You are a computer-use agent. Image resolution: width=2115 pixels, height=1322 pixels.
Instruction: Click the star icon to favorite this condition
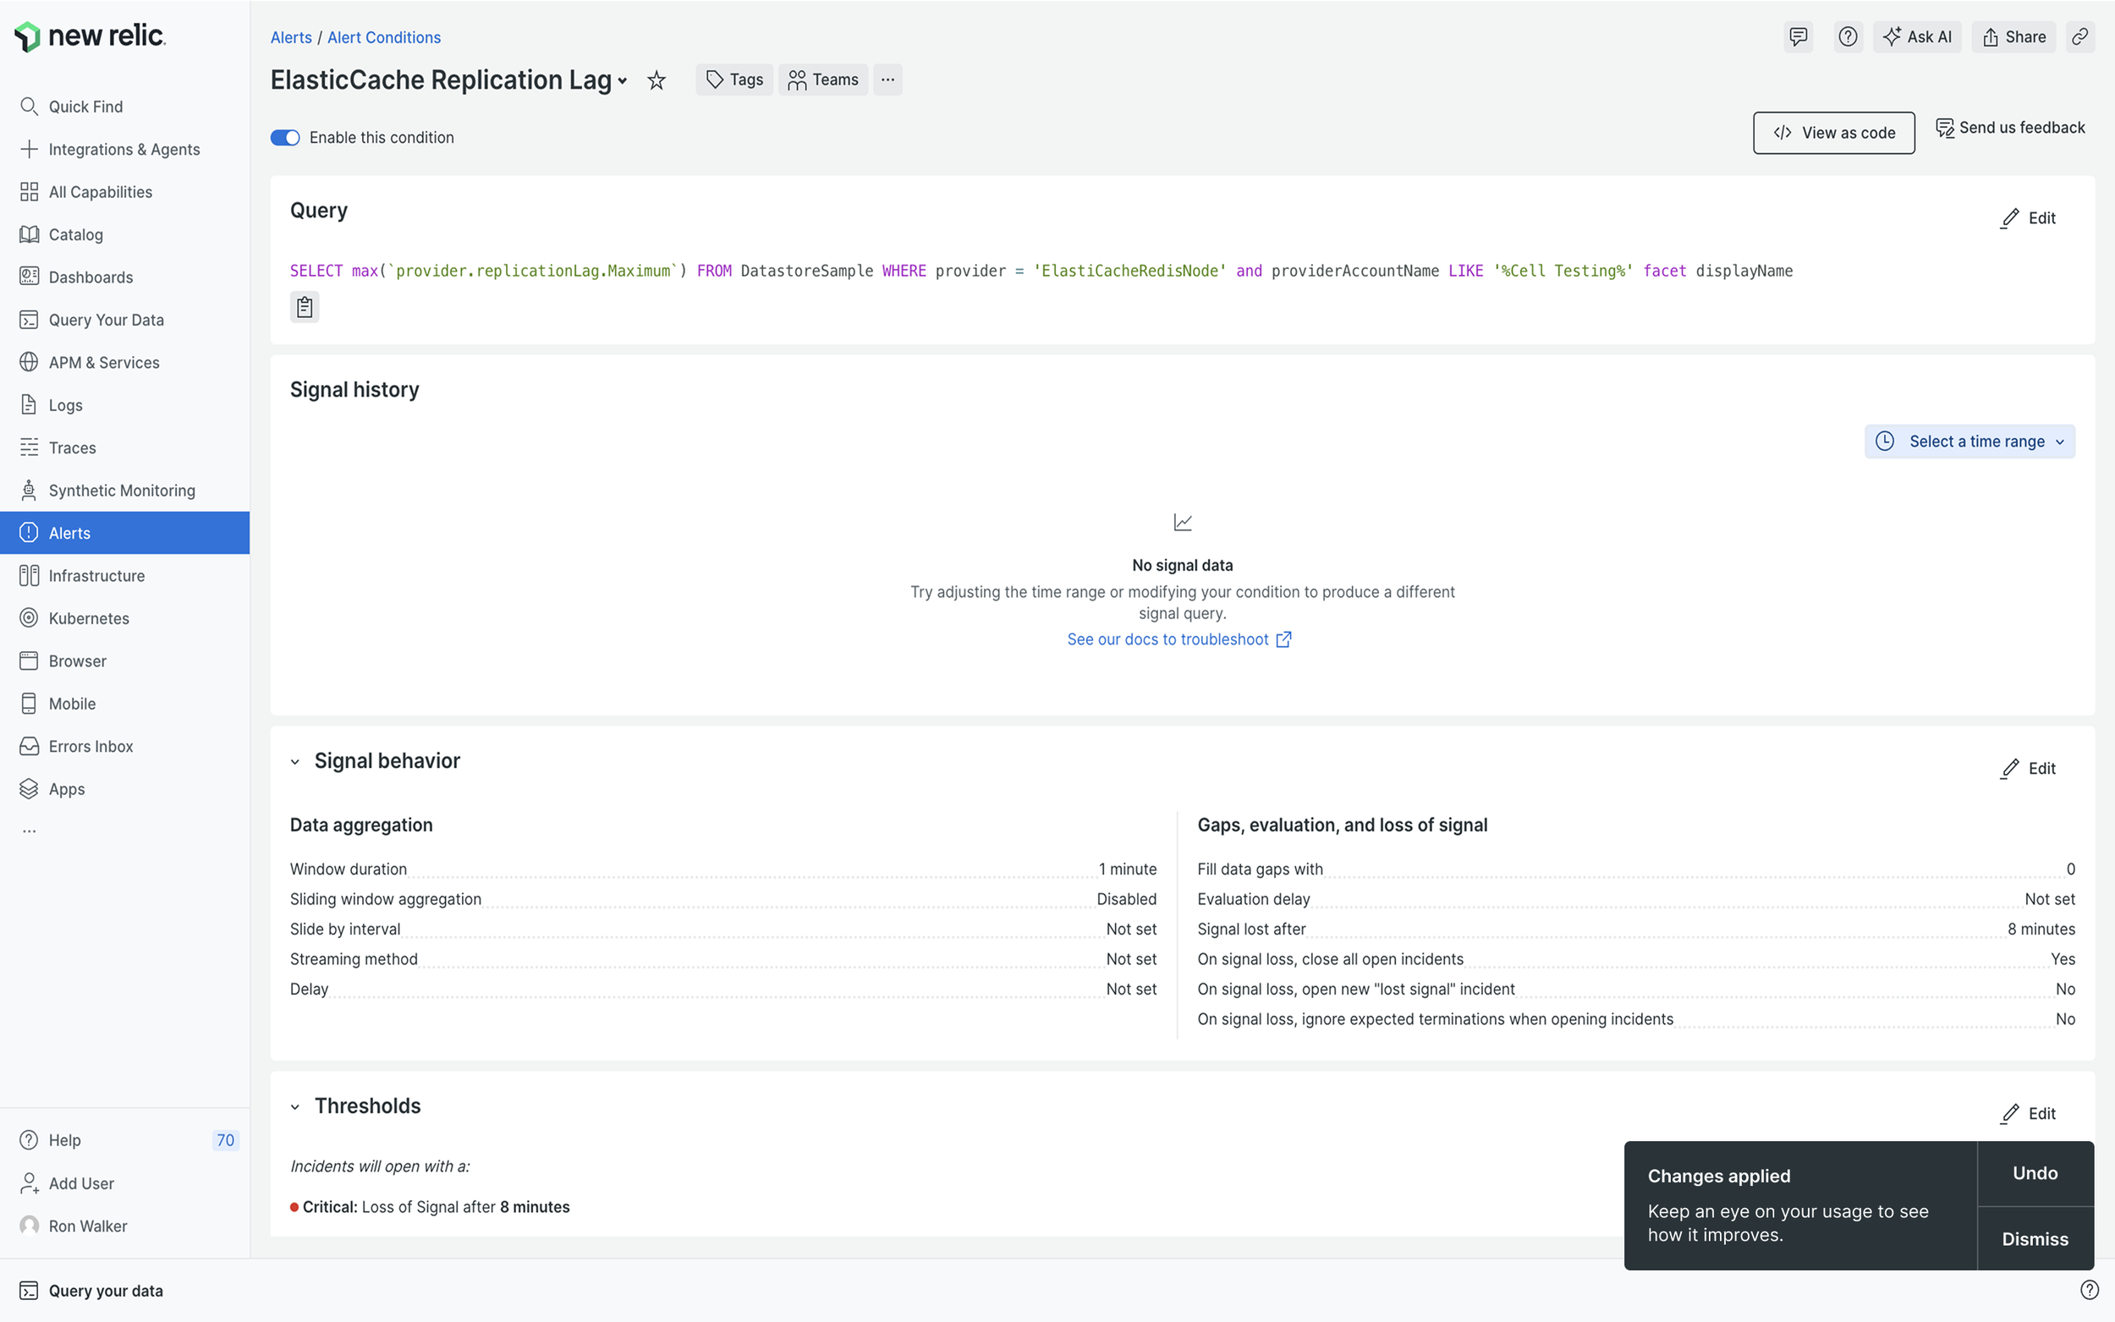(x=656, y=80)
